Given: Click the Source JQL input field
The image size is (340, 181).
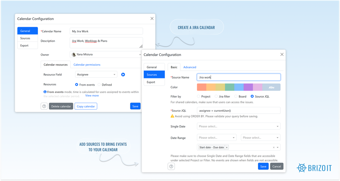Looking at the screenshot, I should (239, 110).
